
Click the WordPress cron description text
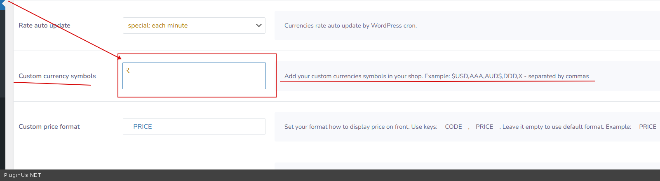(350, 26)
